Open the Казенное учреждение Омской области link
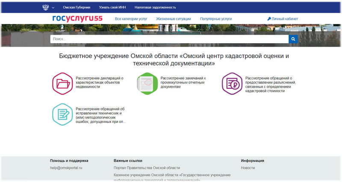This screenshot has width=342, height=182. click(x=172, y=177)
